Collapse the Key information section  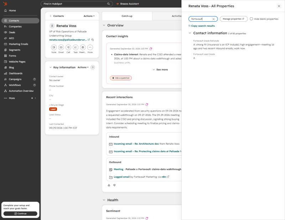click(51, 67)
